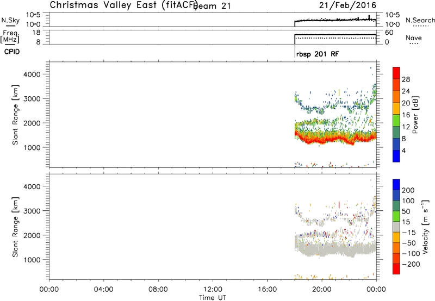Click the 60 tick on Nave axis

[x=389, y=33]
